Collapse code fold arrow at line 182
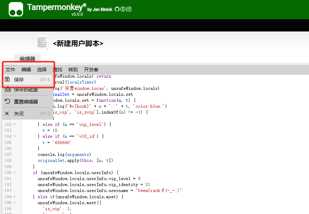 click(x=14, y=124)
